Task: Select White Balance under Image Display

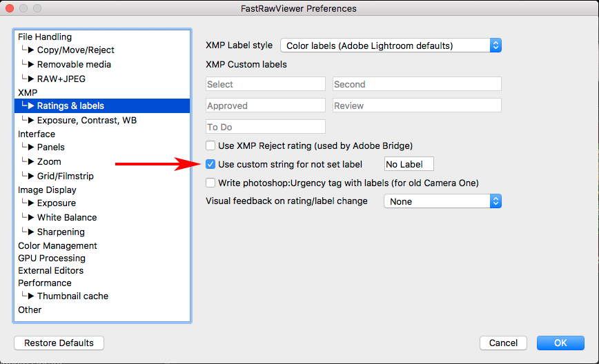Action: click(66, 217)
